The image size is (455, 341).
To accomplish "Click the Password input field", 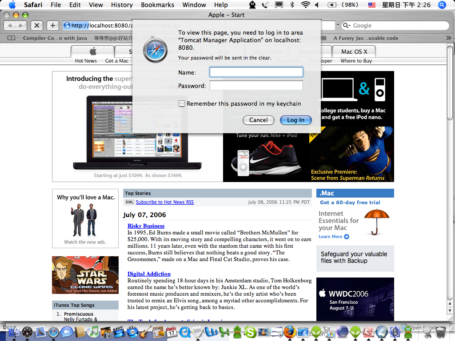I will 256,86.
